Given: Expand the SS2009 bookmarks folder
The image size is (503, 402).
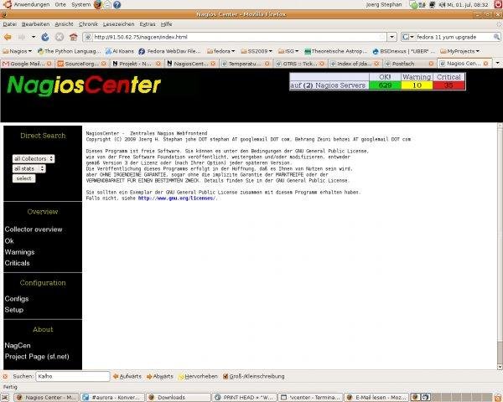Looking at the screenshot, I should coord(257,51).
